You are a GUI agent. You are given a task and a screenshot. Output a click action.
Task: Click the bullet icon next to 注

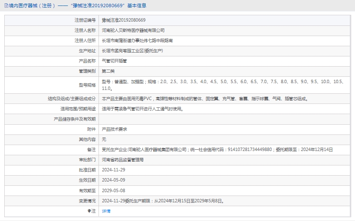89,211
